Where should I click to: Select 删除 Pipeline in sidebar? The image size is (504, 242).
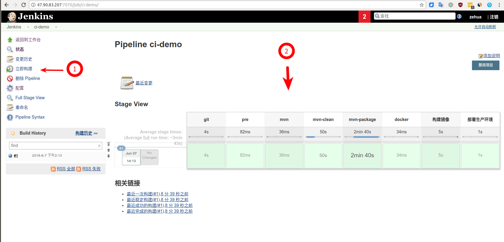[28, 78]
